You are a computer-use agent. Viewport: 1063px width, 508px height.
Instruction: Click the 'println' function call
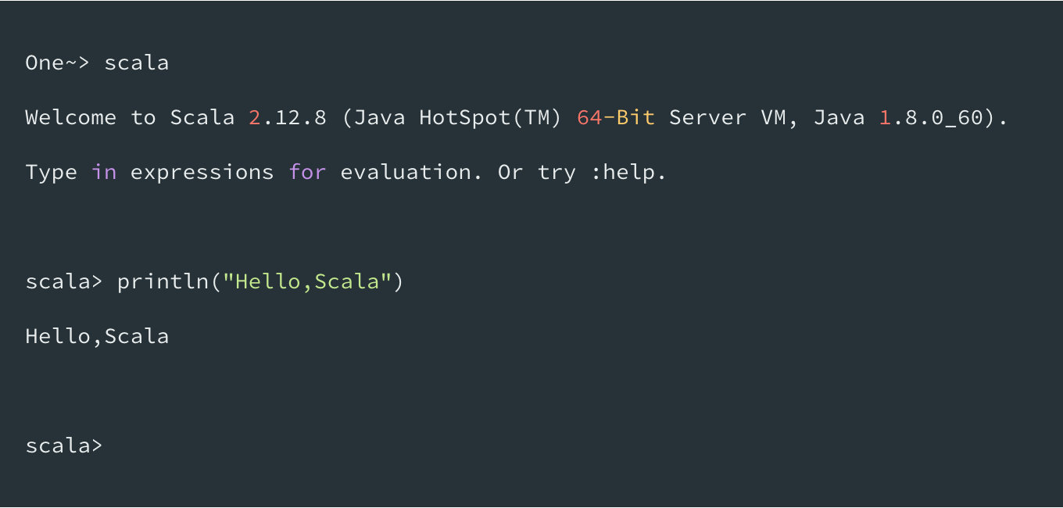coord(163,281)
